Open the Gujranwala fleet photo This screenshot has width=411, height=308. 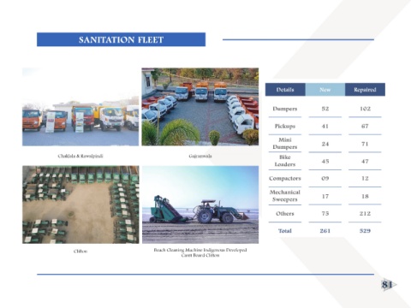coord(200,107)
